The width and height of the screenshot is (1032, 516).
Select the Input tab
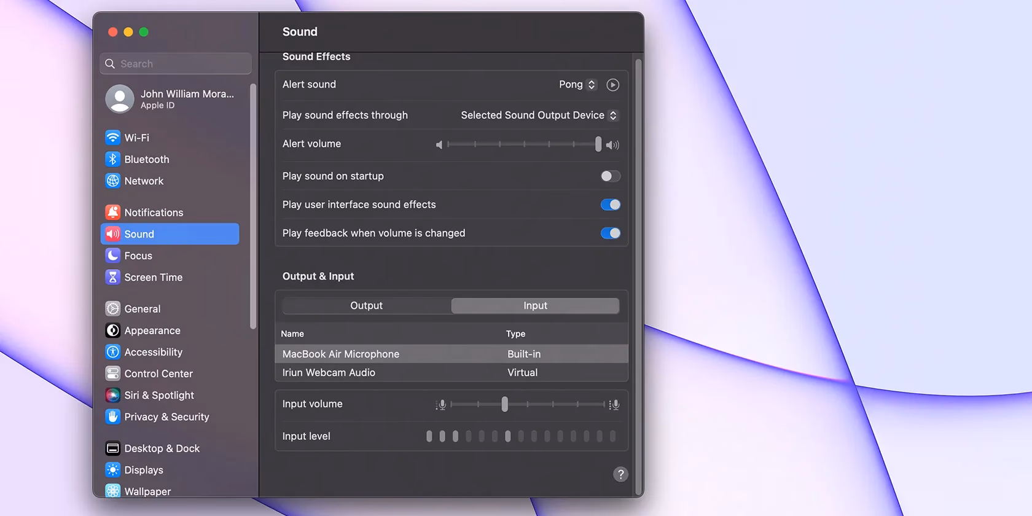pyautogui.click(x=535, y=305)
